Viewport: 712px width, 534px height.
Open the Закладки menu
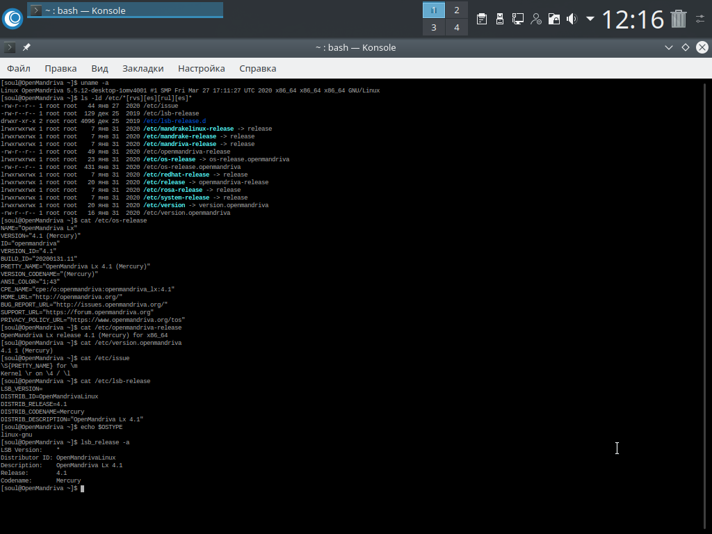click(143, 69)
